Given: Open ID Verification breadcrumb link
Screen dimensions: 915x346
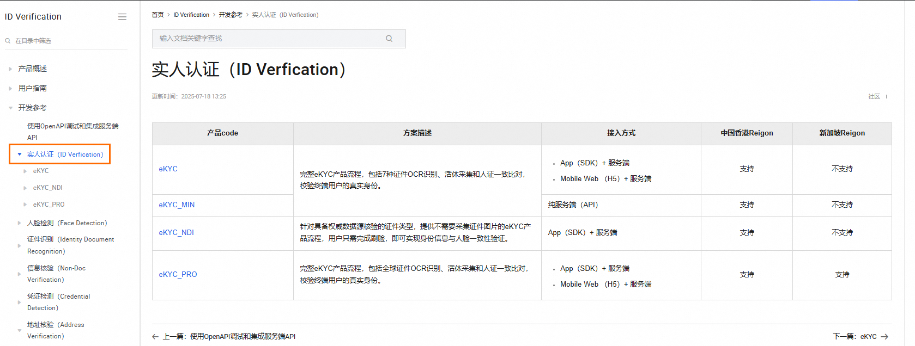Looking at the screenshot, I should click(x=191, y=15).
